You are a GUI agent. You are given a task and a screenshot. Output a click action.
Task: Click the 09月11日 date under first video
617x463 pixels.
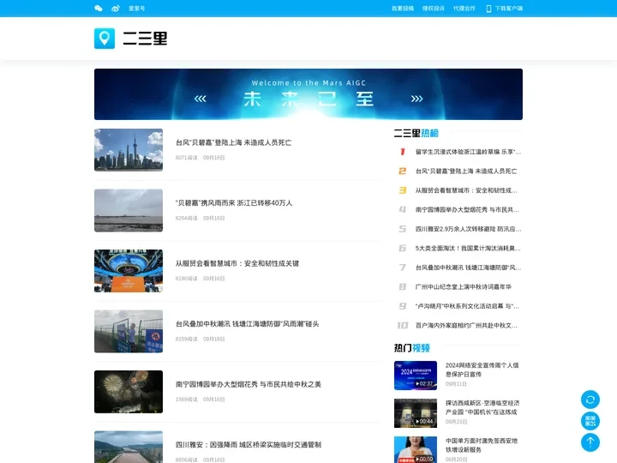456,384
